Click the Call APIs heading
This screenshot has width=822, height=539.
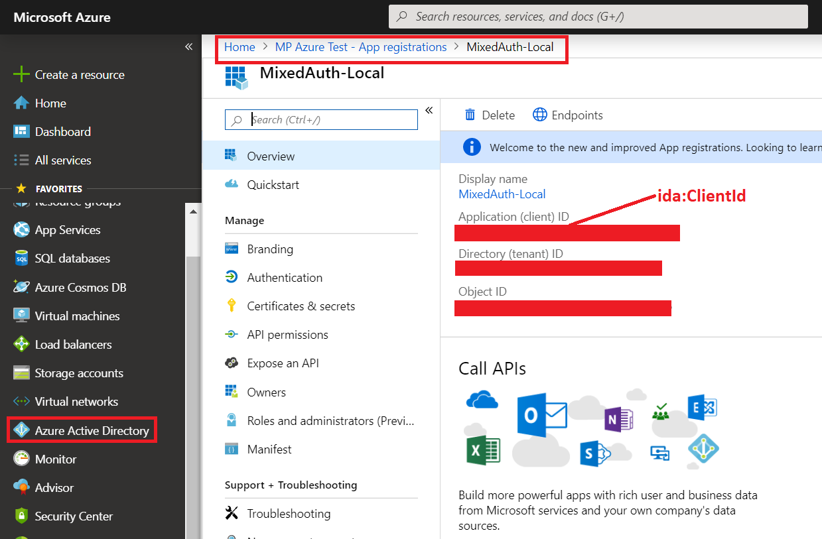(492, 369)
